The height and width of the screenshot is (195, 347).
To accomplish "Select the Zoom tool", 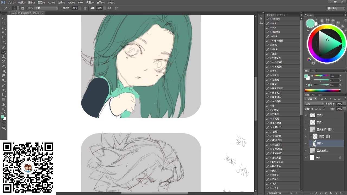I will [x=4, y=109].
